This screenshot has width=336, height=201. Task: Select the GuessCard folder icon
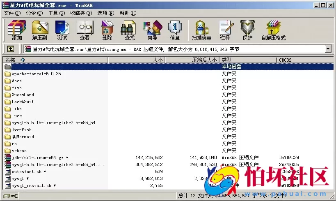click(x=8, y=95)
